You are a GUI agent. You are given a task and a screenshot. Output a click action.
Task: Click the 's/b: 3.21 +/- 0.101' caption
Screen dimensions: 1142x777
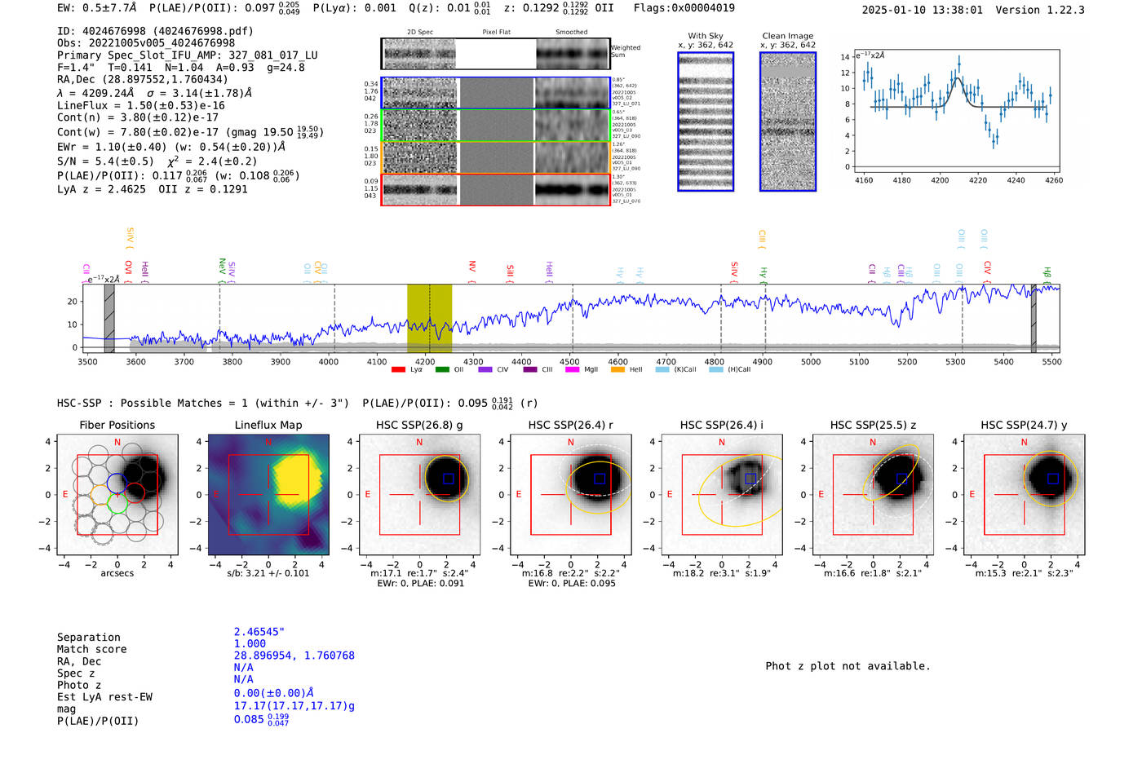point(268,573)
